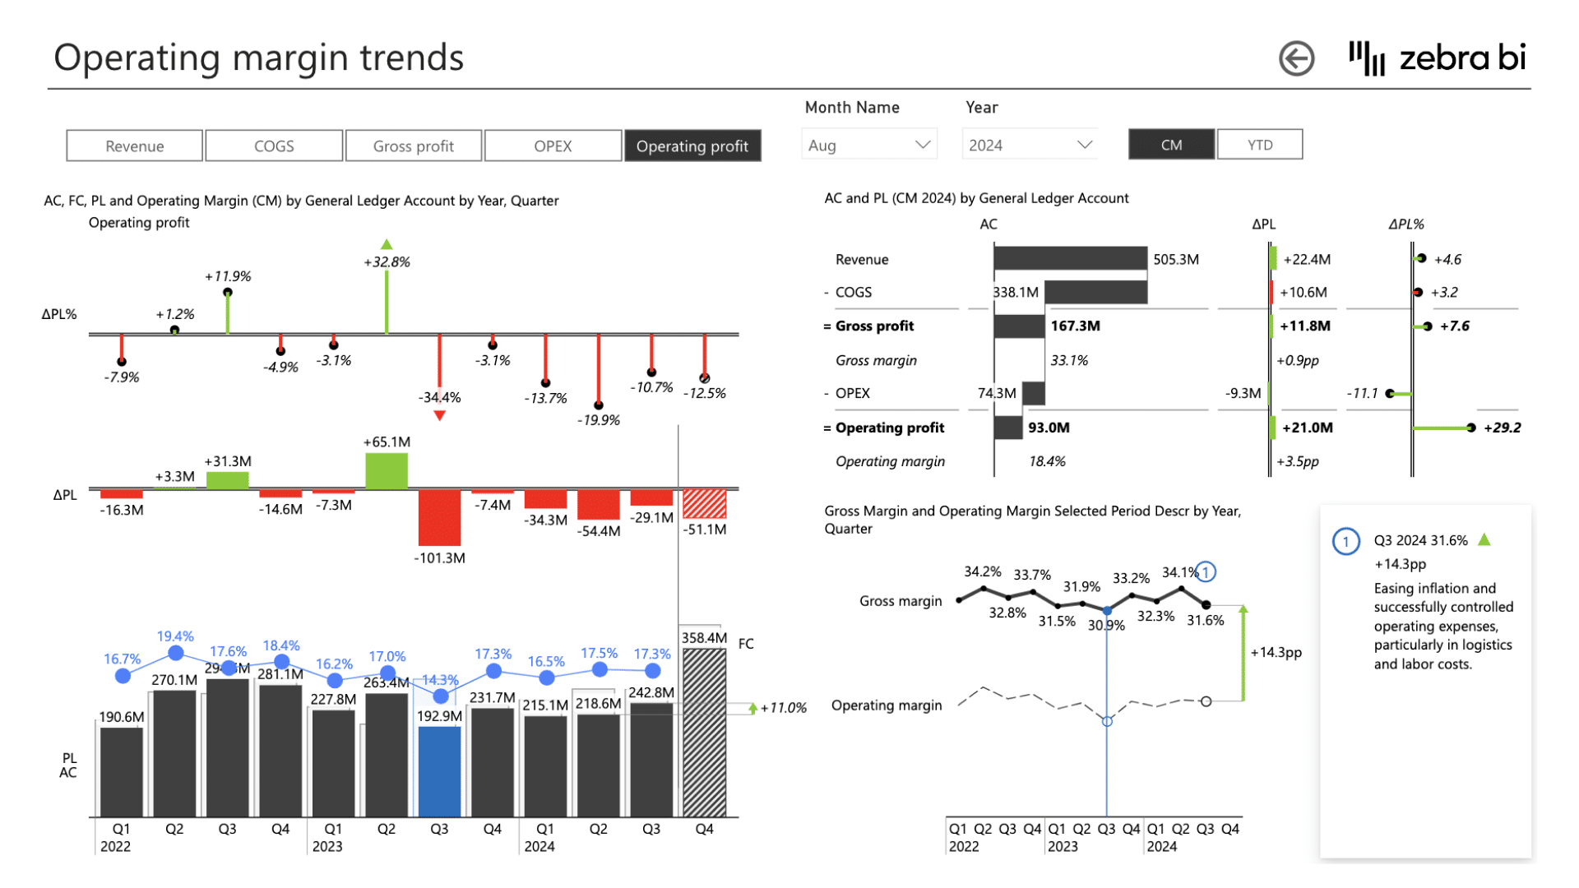
Task: Click the green +11.0% arrow marker
Action: click(752, 708)
